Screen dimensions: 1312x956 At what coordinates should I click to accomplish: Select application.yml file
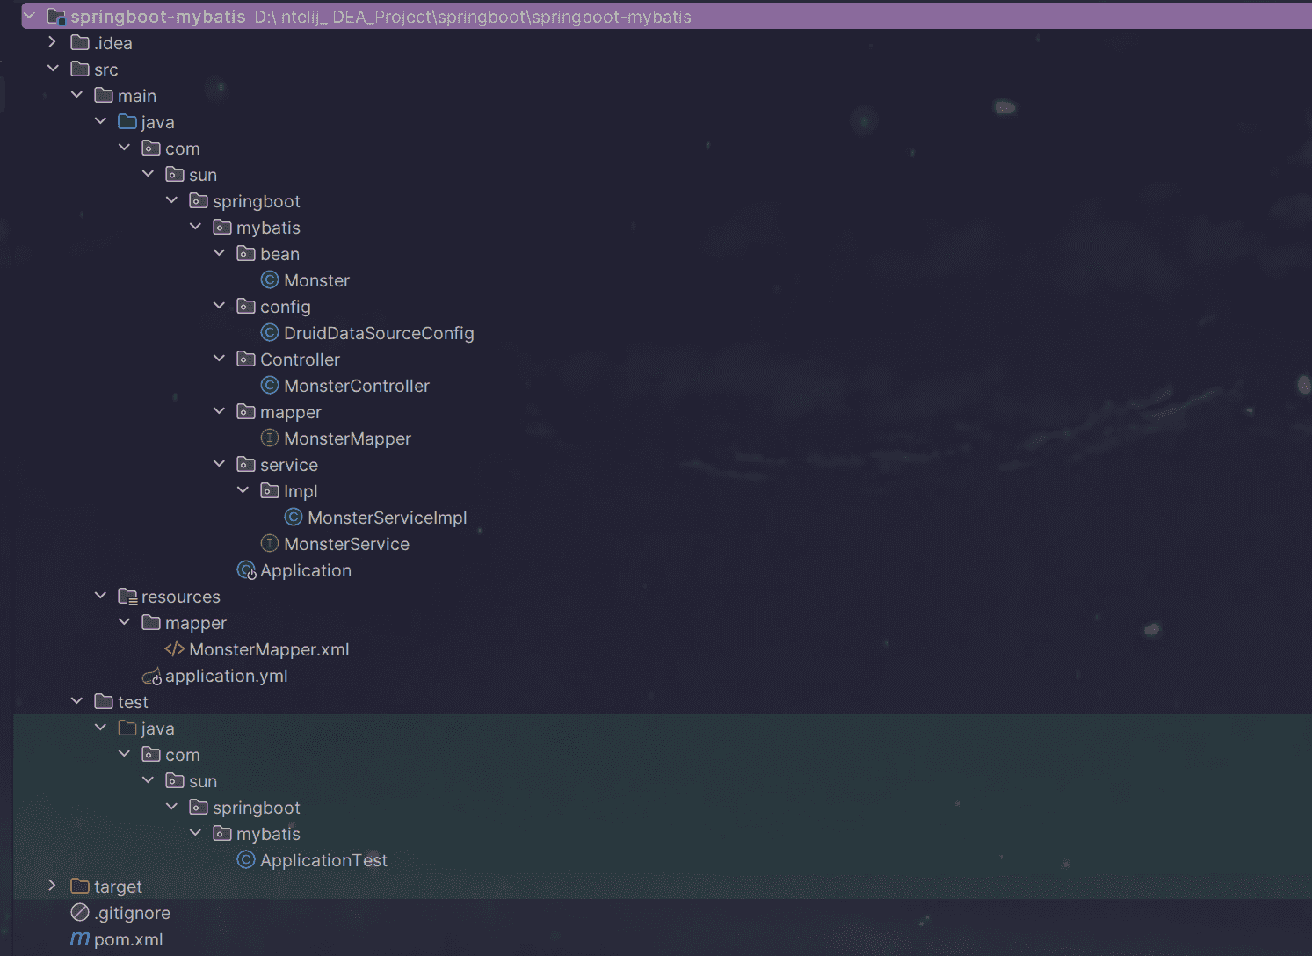point(226,676)
